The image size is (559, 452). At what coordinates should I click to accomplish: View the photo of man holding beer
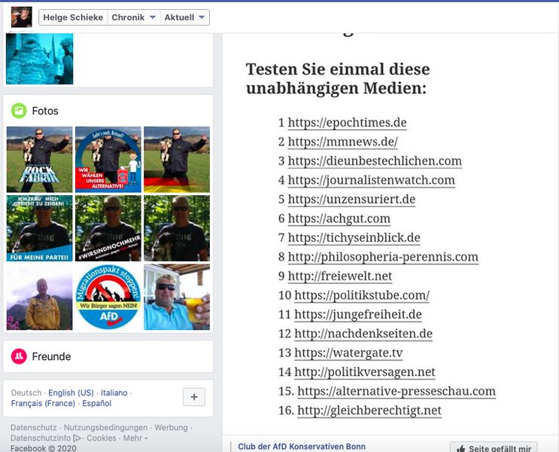pyautogui.click(x=177, y=297)
